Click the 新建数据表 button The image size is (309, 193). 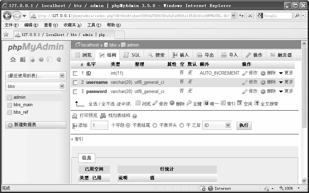pos(36,125)
